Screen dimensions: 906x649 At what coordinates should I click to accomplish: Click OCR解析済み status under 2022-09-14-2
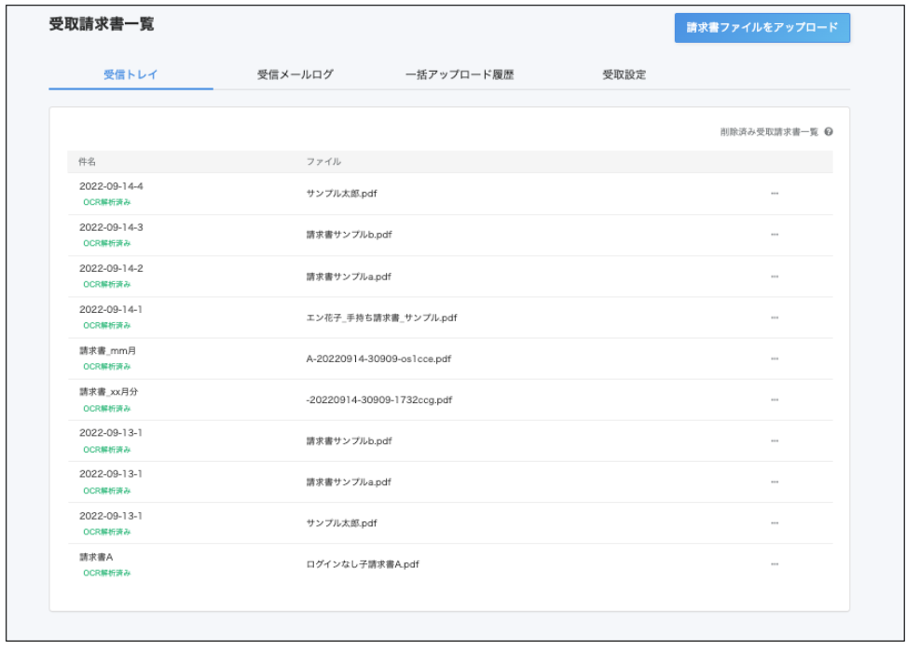107,284
